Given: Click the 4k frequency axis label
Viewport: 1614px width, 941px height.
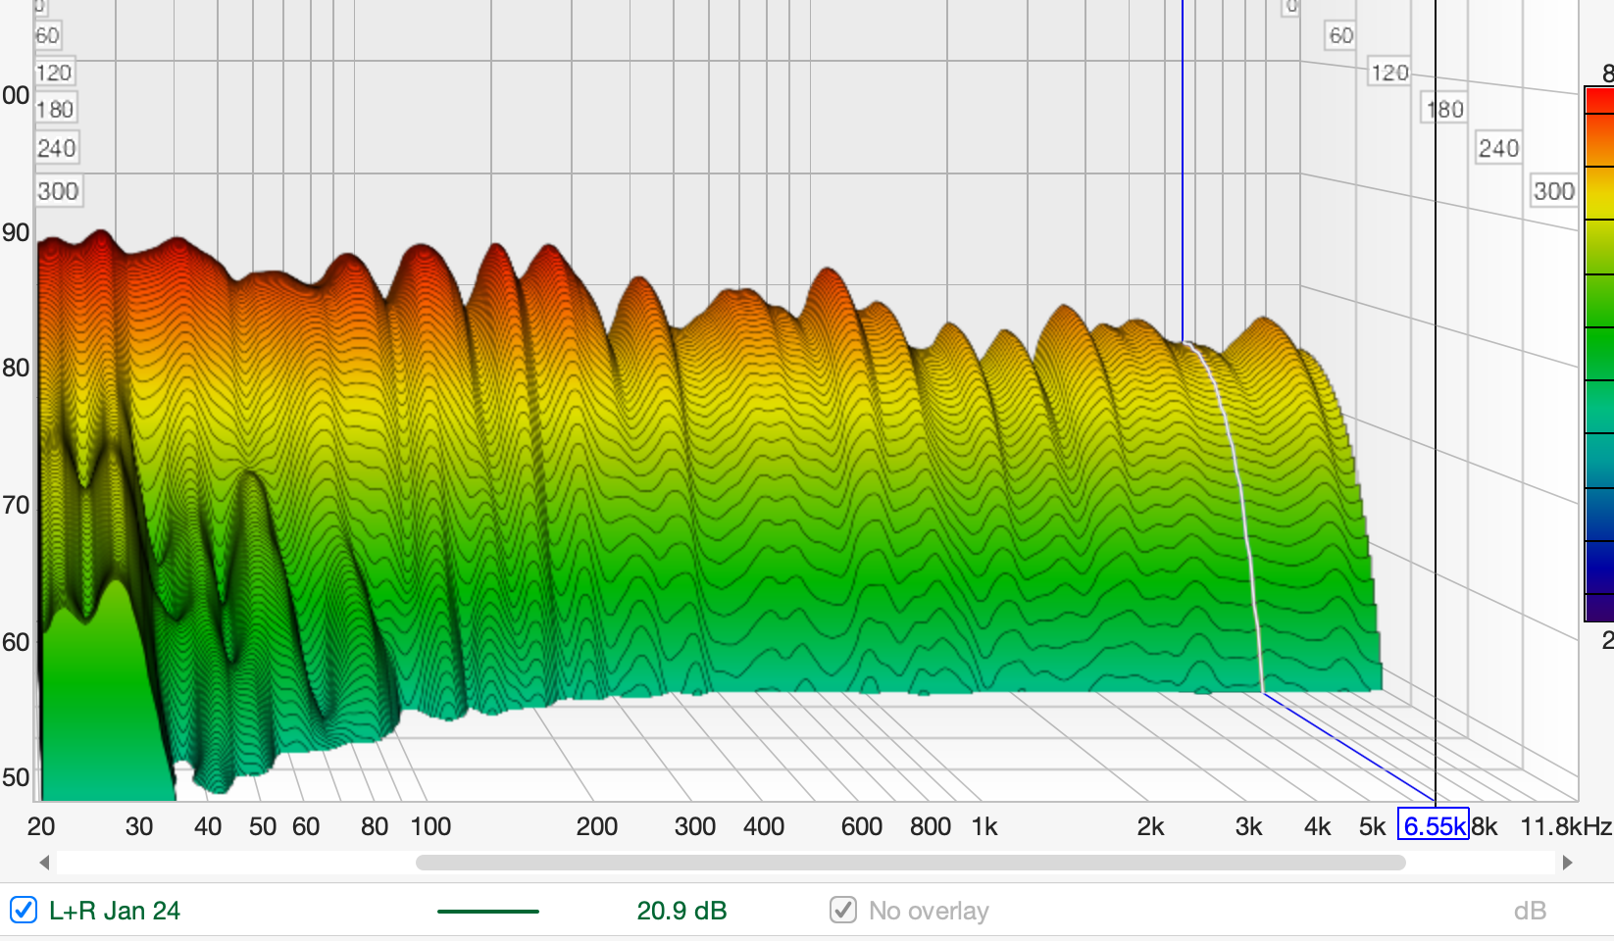Looking at the screenshot, I should pyautogui.click(x=1318, y=826).
